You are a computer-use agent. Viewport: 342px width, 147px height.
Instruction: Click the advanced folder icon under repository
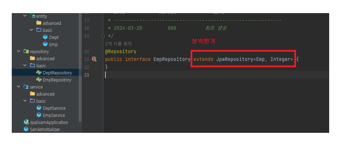click(x=32, y=58)
